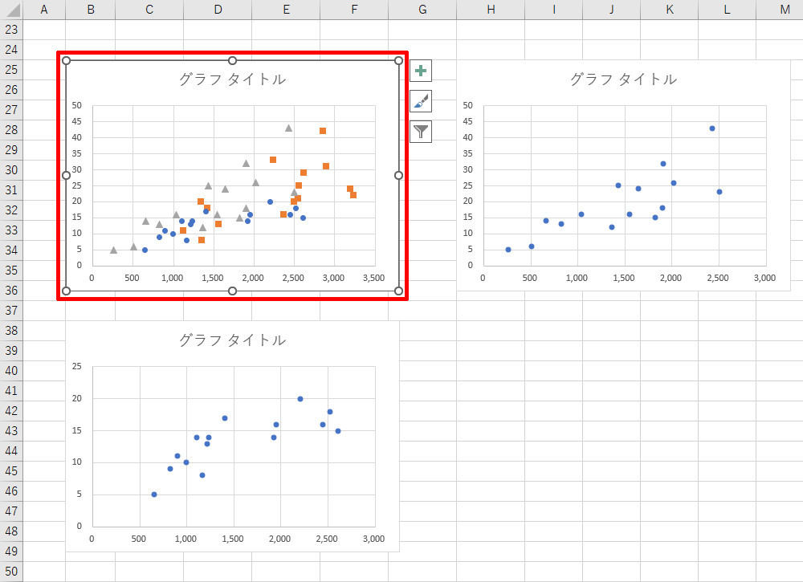Click the highest gray triangle marker near 43
The image size is (803, 582).
tap(288, 128)
